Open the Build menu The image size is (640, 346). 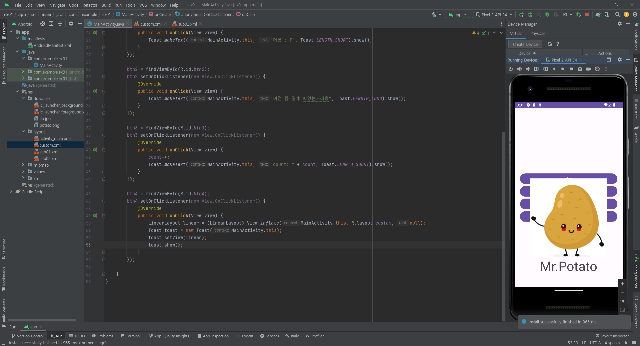[106, 5]
